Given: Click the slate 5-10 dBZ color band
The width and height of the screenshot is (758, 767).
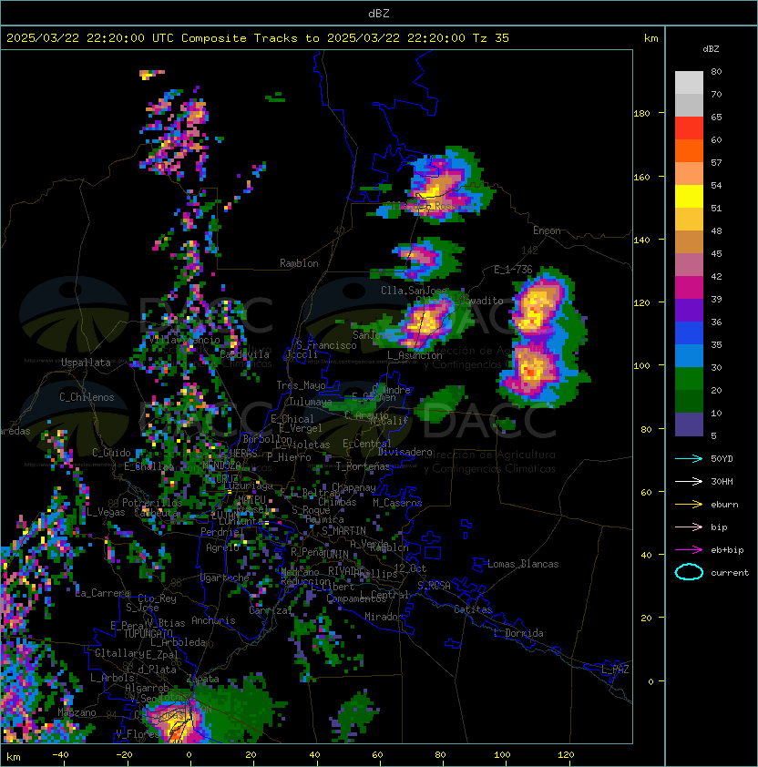Looking at the screenshot, I should (689, 424).
